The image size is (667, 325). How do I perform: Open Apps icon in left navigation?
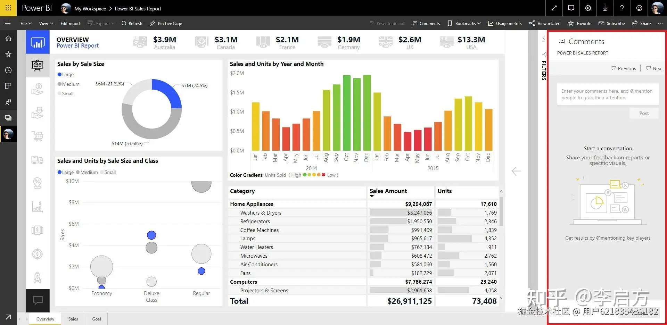8,86
